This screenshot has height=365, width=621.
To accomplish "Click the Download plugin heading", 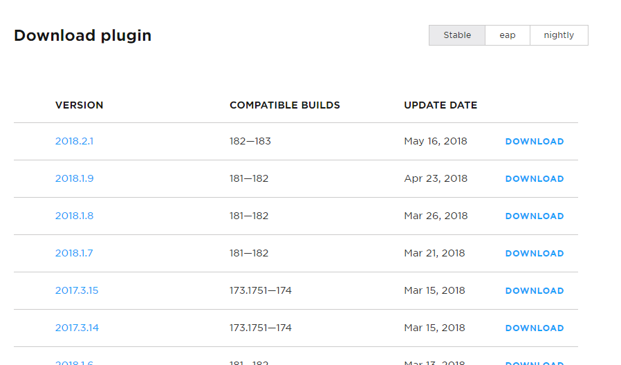I will pos(82,35).
